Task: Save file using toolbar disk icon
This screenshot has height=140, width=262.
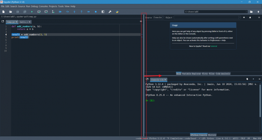Action: click(x=18, y=12)
